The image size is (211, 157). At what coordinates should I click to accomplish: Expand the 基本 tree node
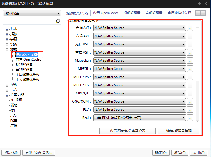pos(7,29)
